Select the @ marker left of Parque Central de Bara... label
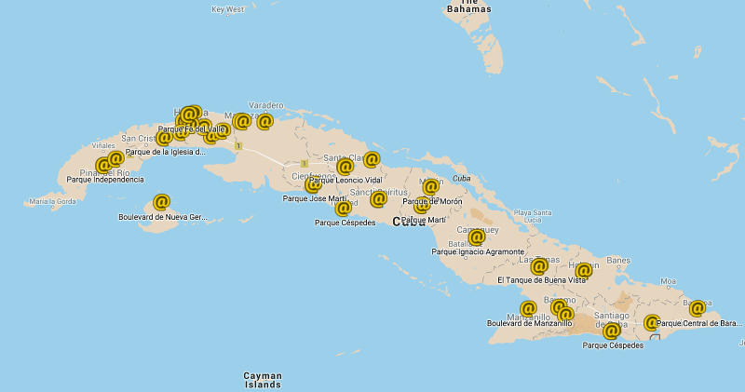745x392 pixels. coord(653,322)
